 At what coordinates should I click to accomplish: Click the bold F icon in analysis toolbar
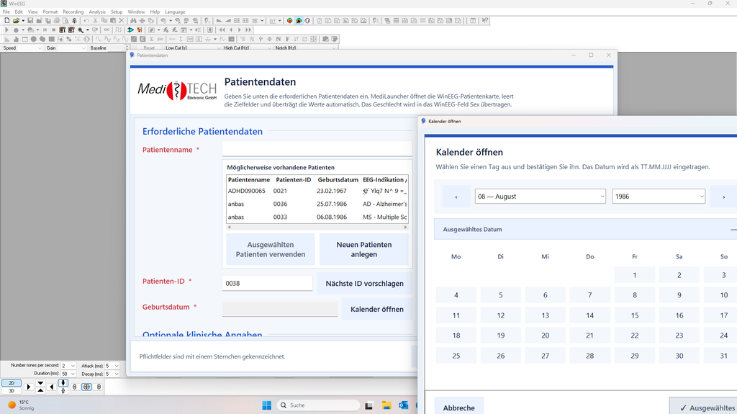pyautogui.click(x=287, y=39)
